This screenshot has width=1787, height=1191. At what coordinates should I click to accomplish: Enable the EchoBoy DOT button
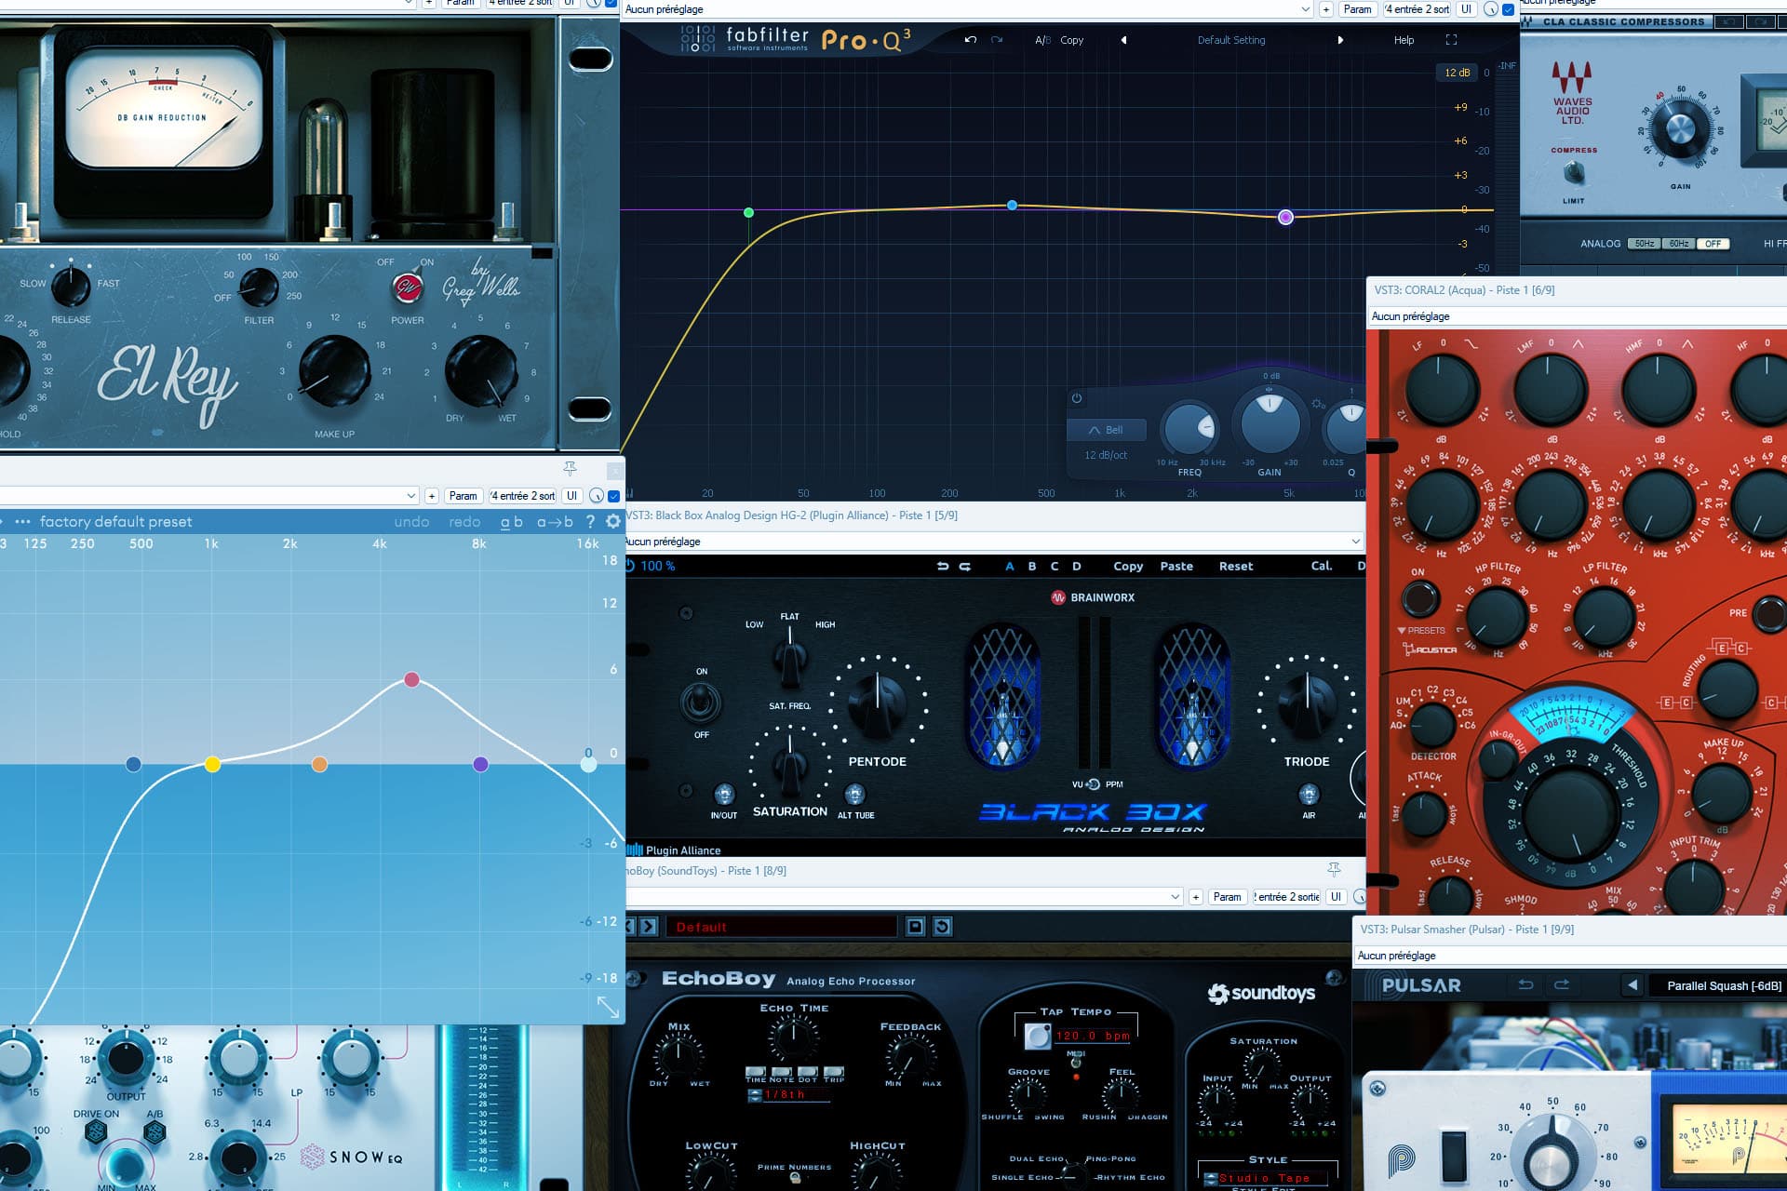tap(808, 1073)
